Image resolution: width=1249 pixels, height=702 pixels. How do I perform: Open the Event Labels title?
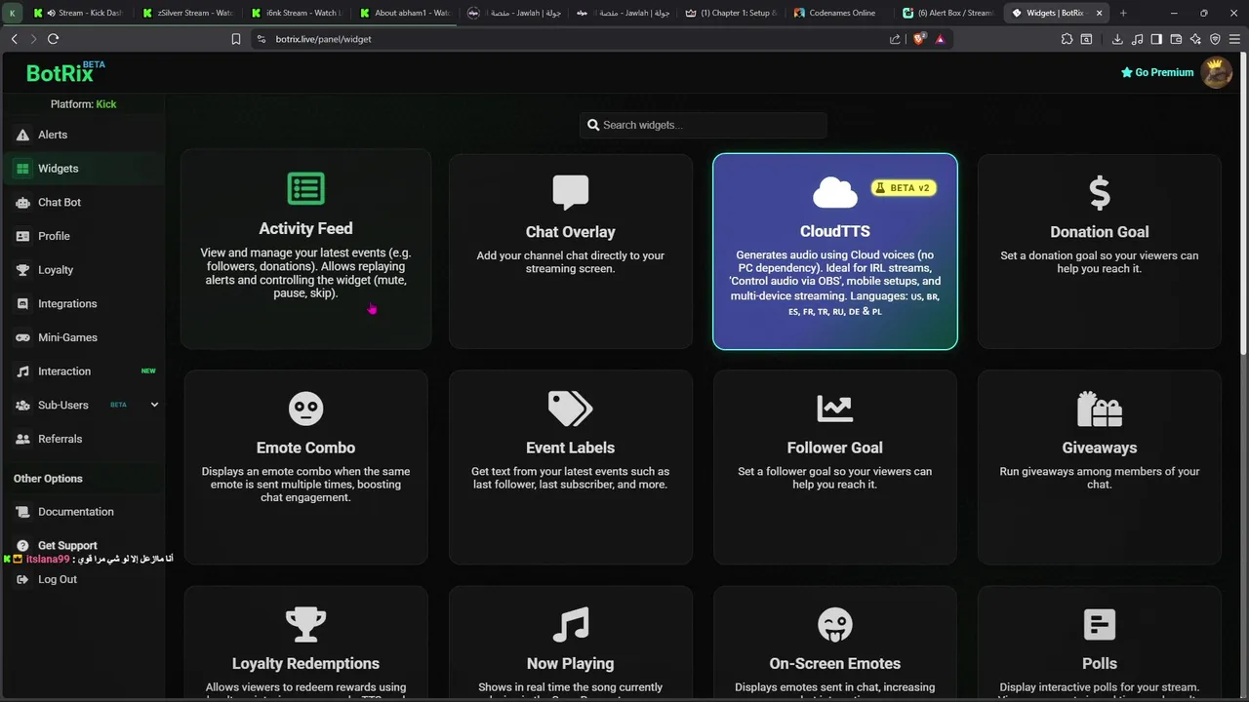coord(571,448)
